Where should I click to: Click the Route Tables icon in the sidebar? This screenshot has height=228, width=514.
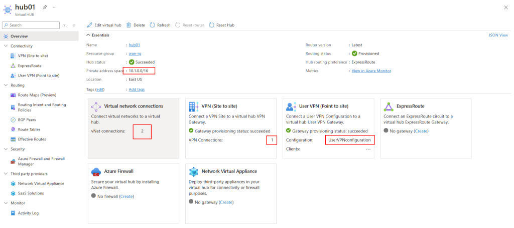(13, 129)
